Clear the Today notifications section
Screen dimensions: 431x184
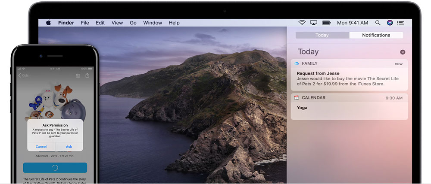point(403,52)
